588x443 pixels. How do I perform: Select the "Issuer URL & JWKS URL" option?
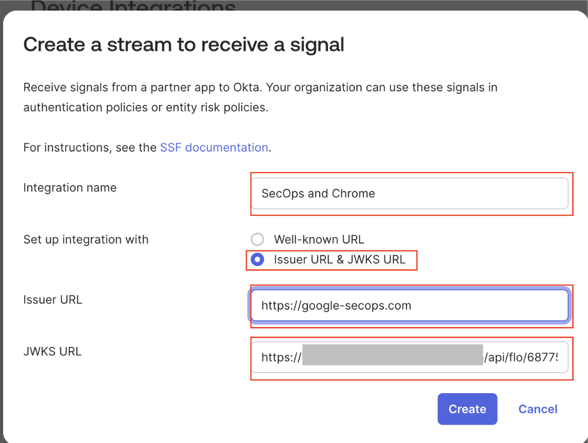(x=257, y=259)
